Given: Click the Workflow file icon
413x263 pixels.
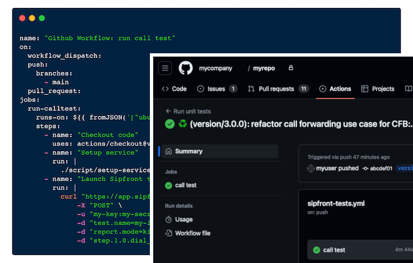Looking at the screenshot, I should pyautogui.click(x=169, y=233).
